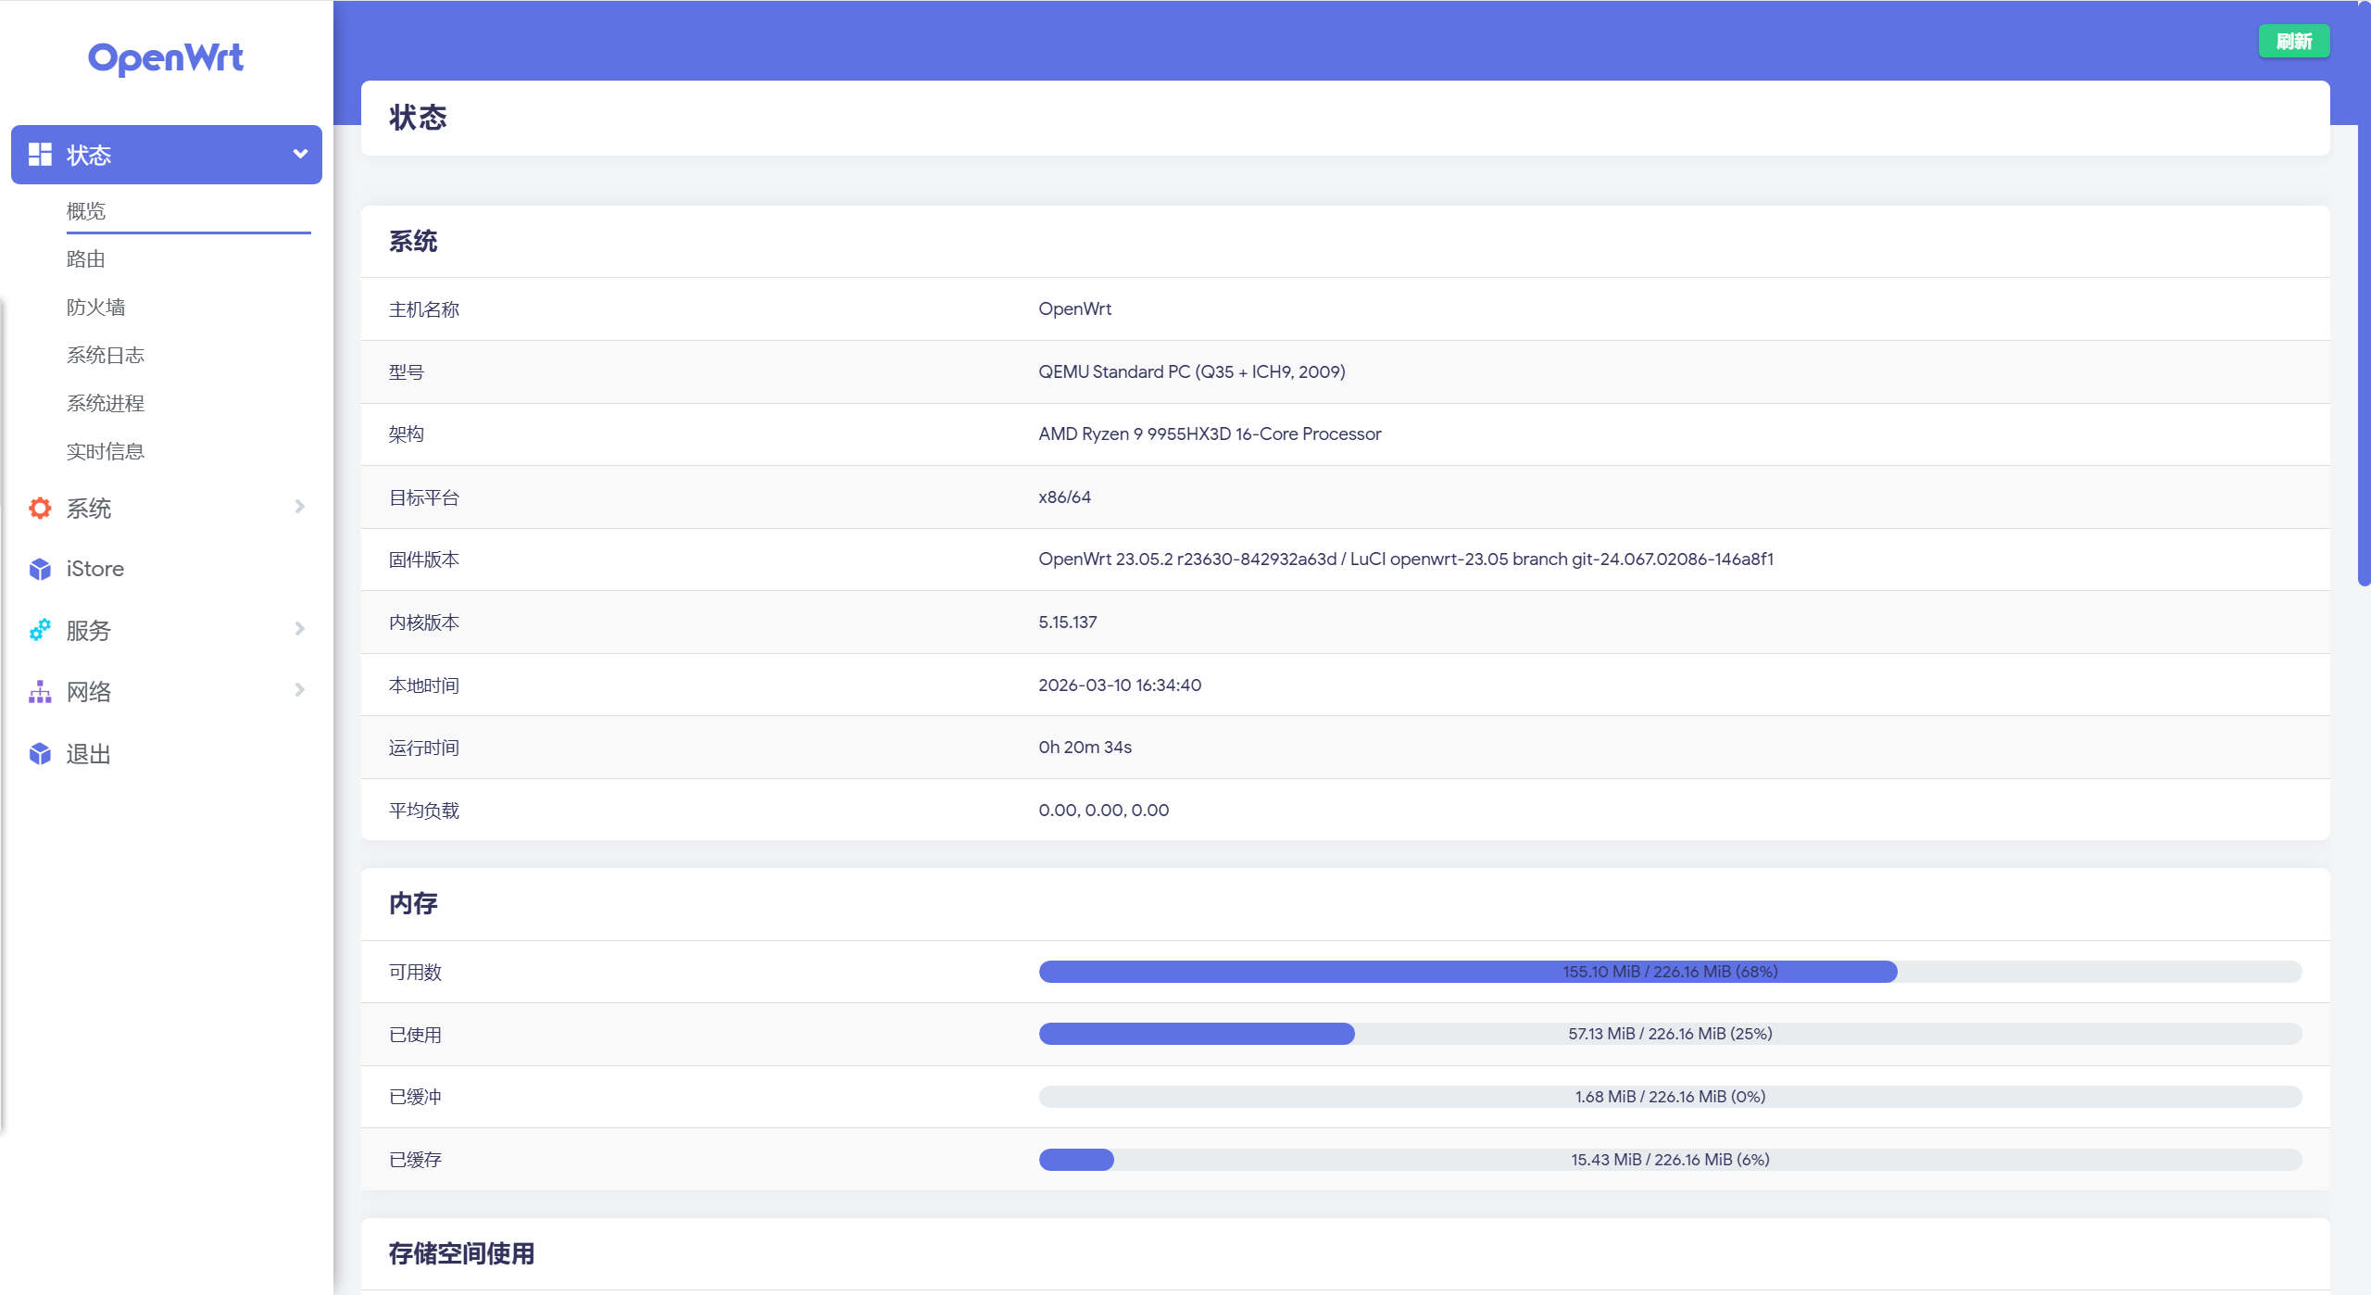This screenshot has width=2371, height=1295.
Task: Click the green 刷新 button
Action: [x=2293, y=41]
